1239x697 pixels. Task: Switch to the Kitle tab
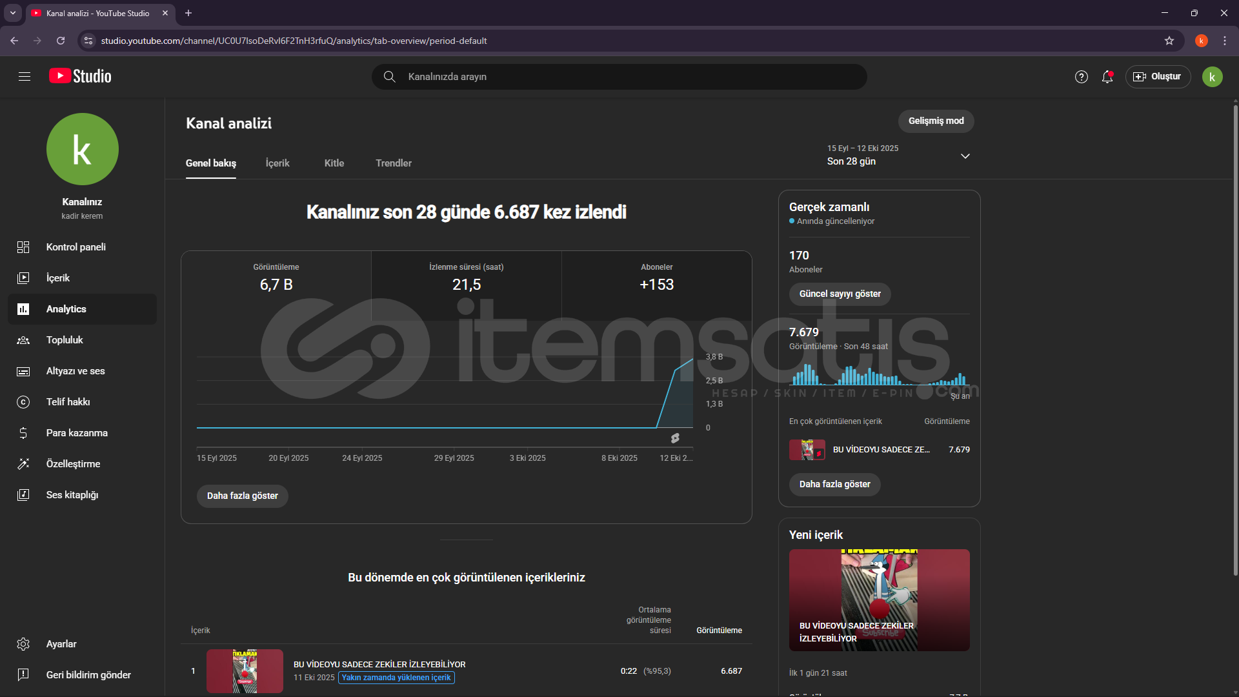click(334, 163)
